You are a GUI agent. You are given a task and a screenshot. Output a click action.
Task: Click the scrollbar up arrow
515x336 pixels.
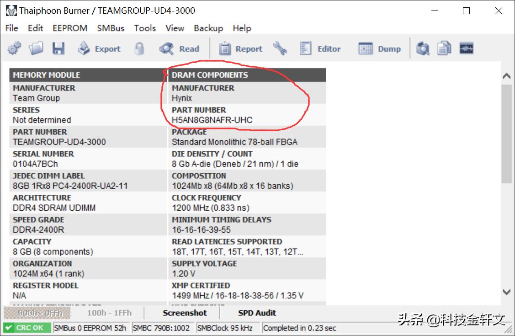506,76
